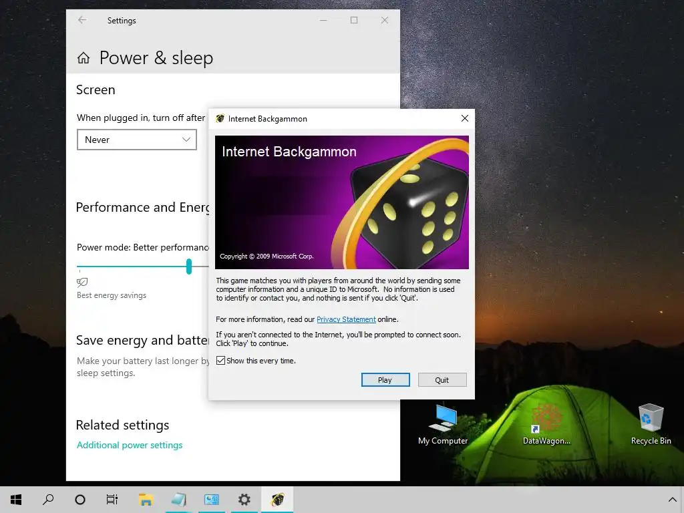Click the Internet Backgammon title bar icon

pyautogui.click(x=220, y=119)
